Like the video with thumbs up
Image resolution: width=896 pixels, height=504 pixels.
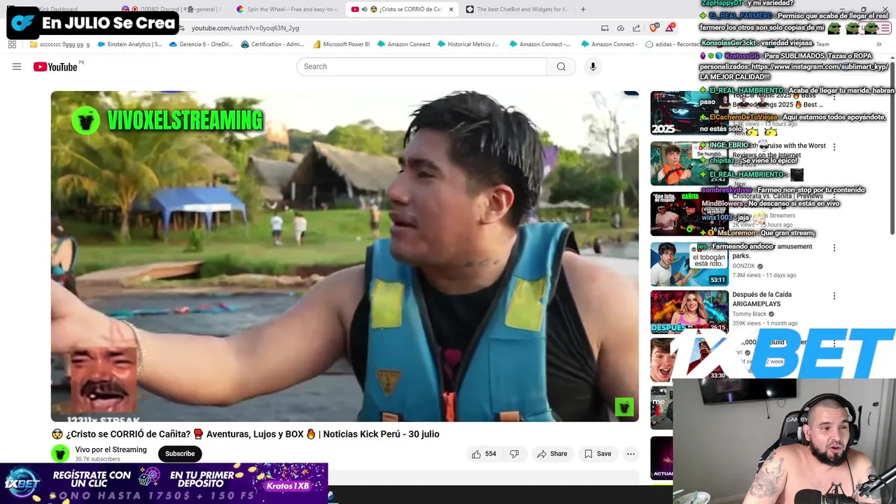tap(484, 454)
